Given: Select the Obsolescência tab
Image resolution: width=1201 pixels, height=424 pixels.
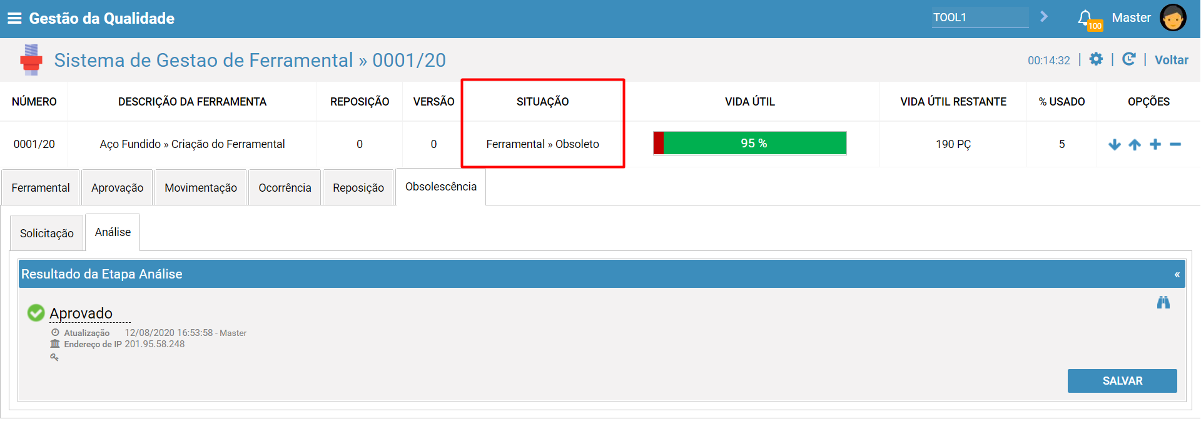Looking at the screenshot, I should (x=441, y=187).
